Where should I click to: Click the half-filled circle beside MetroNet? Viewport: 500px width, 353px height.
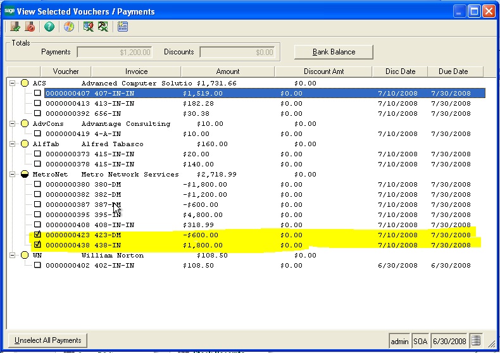pos(25,174)
